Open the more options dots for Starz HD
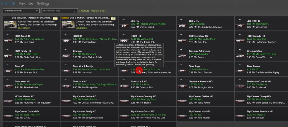The height and width of the screenshot is (127, 288). [x=8, y=65]
